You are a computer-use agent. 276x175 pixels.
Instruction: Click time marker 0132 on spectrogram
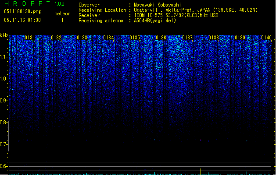coord(56,38)
